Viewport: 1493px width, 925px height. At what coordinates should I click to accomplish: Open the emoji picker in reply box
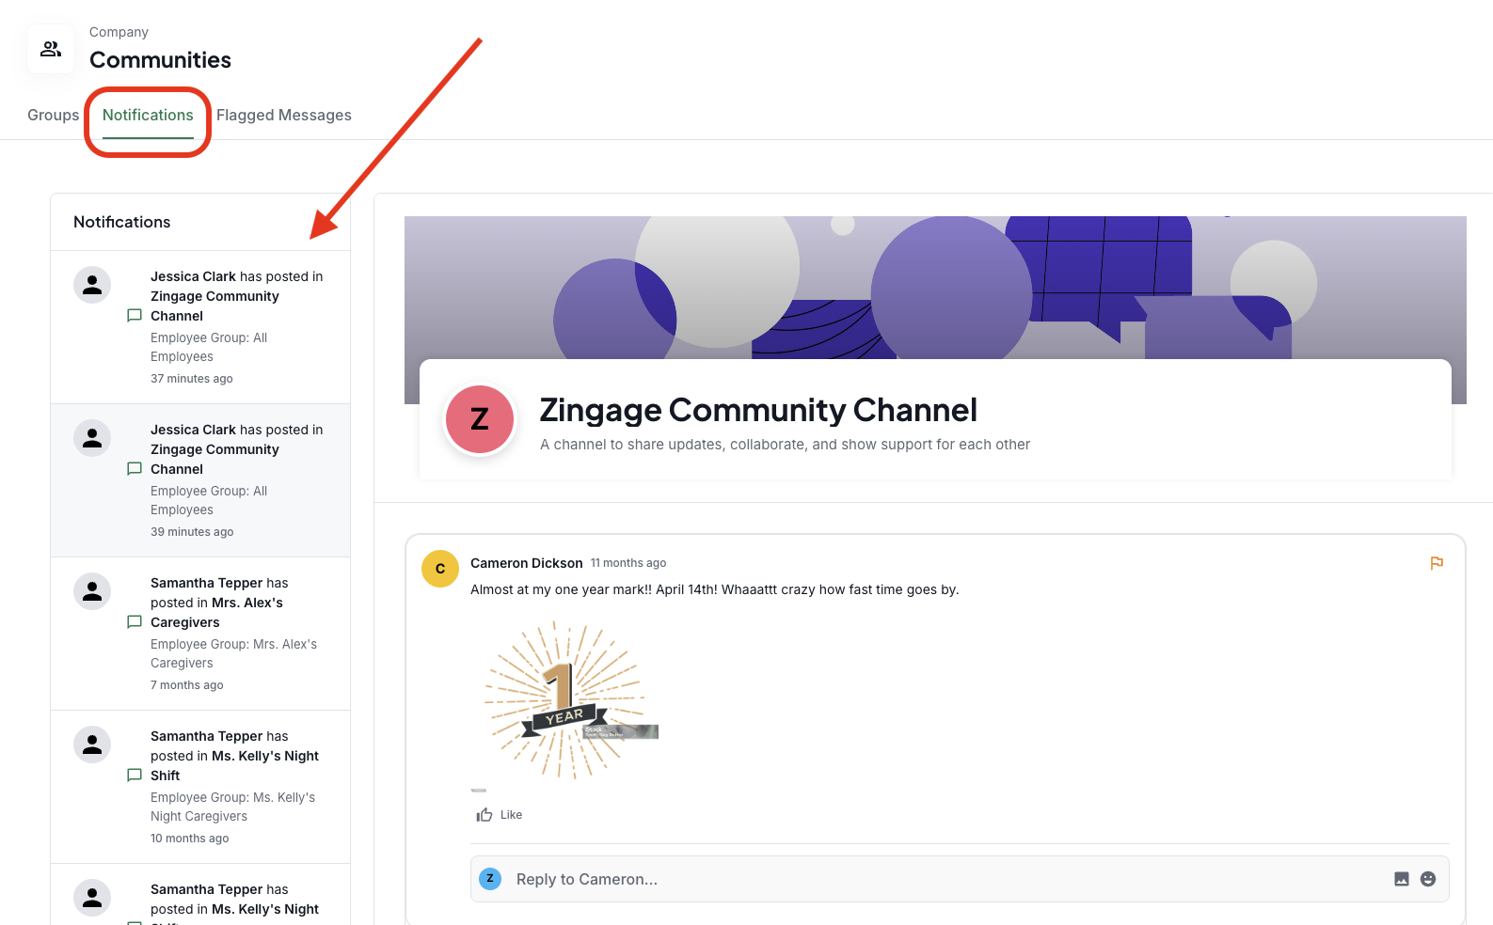pyautogui.click(x=1428, y=879)
